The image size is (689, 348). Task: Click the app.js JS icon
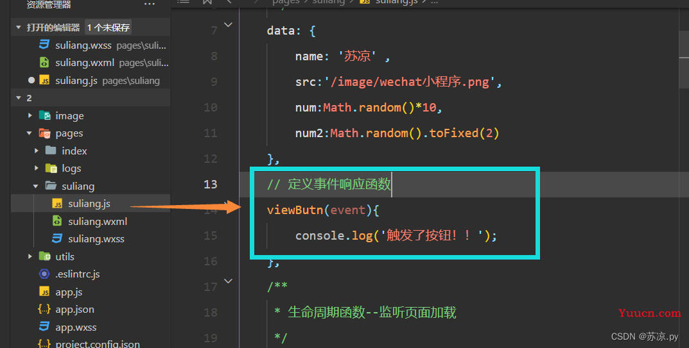click(44, 292)
